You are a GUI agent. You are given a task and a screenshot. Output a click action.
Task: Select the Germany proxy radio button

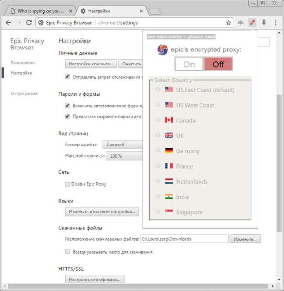pos(158,150)
